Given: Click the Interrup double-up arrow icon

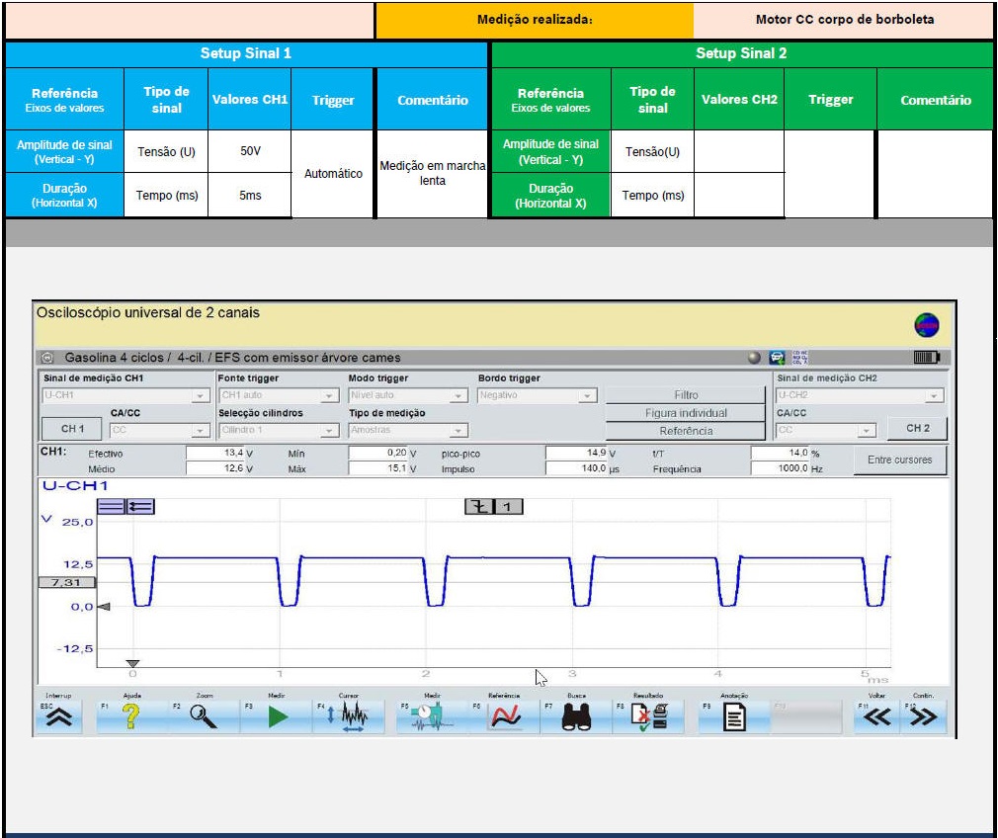Looking at the screenshot, I should coord(59,718).
